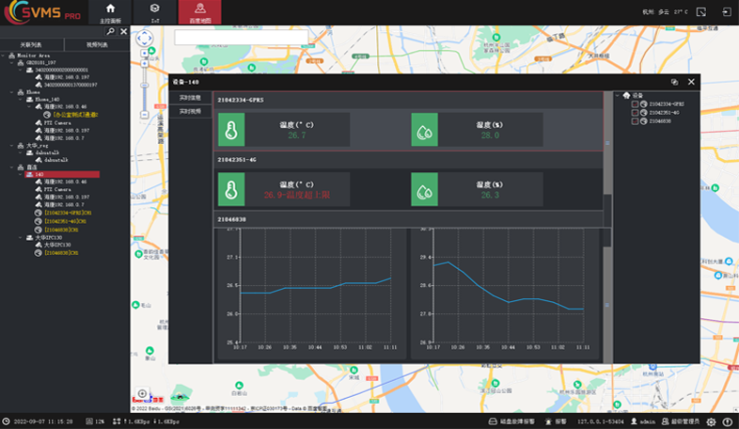739x429 pixels.
Task: Open the home main control panel tab
Action: 110,12
